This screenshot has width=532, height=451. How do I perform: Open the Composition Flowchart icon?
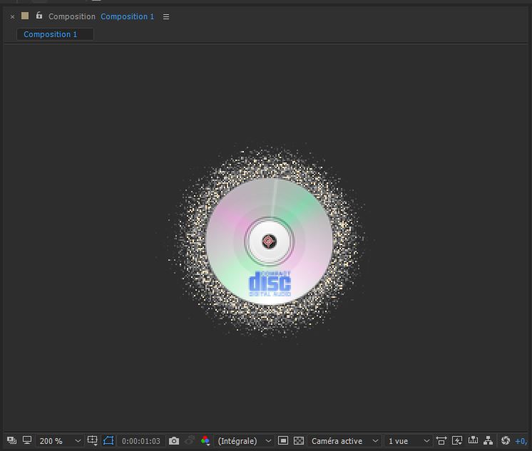pos(488,440)
